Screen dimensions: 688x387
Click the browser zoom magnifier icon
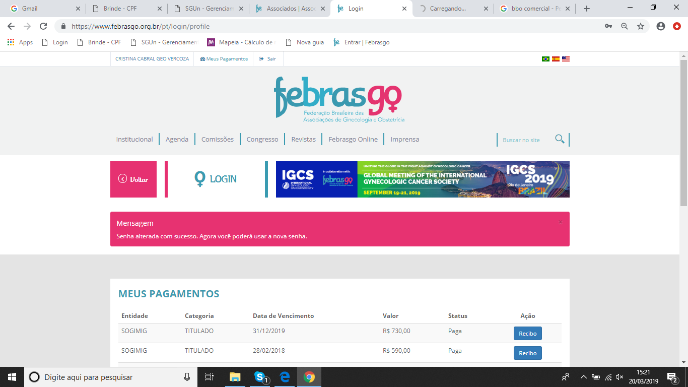(625, 26)
